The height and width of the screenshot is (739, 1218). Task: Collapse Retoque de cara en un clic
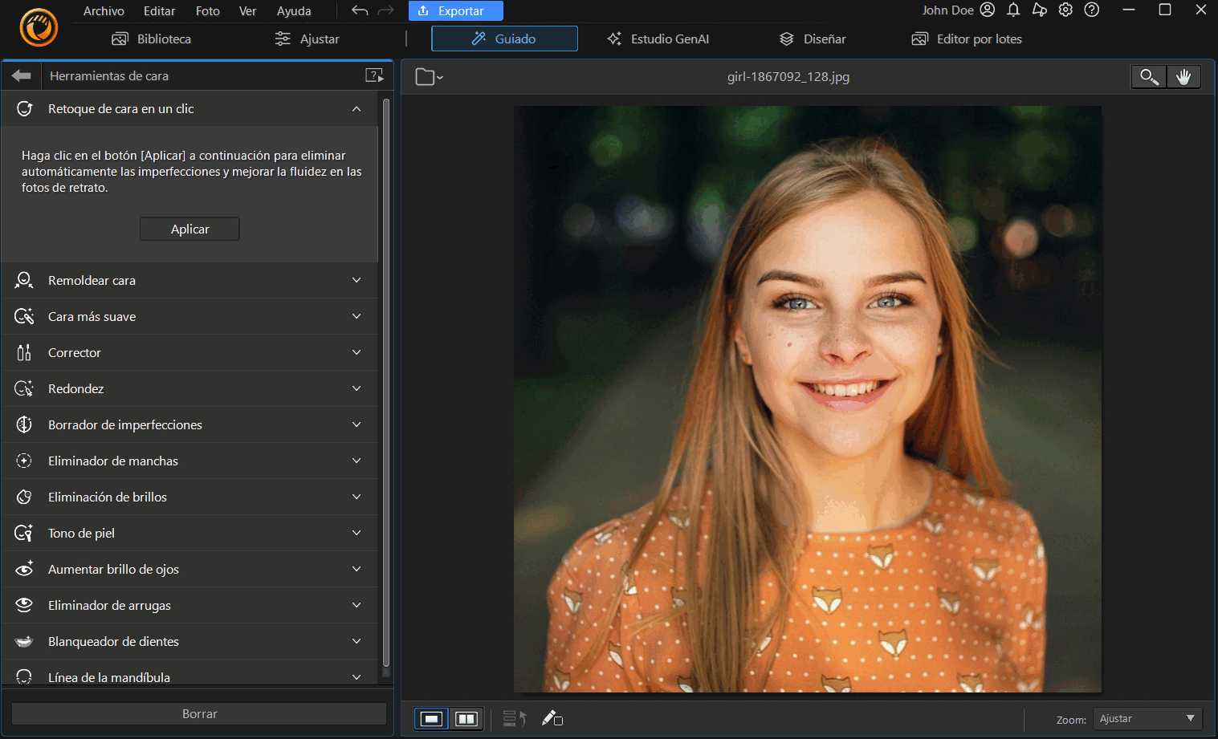point(356,108)
